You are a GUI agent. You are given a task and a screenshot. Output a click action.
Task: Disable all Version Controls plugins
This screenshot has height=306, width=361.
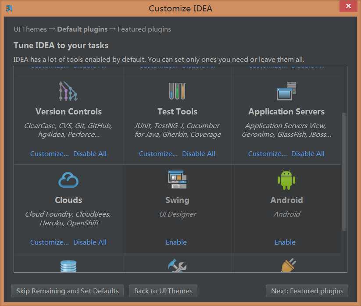pos(90,154)
